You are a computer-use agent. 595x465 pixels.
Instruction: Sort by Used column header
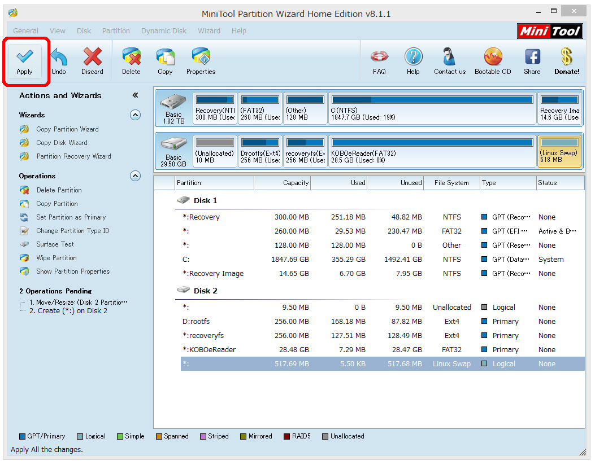339,183
